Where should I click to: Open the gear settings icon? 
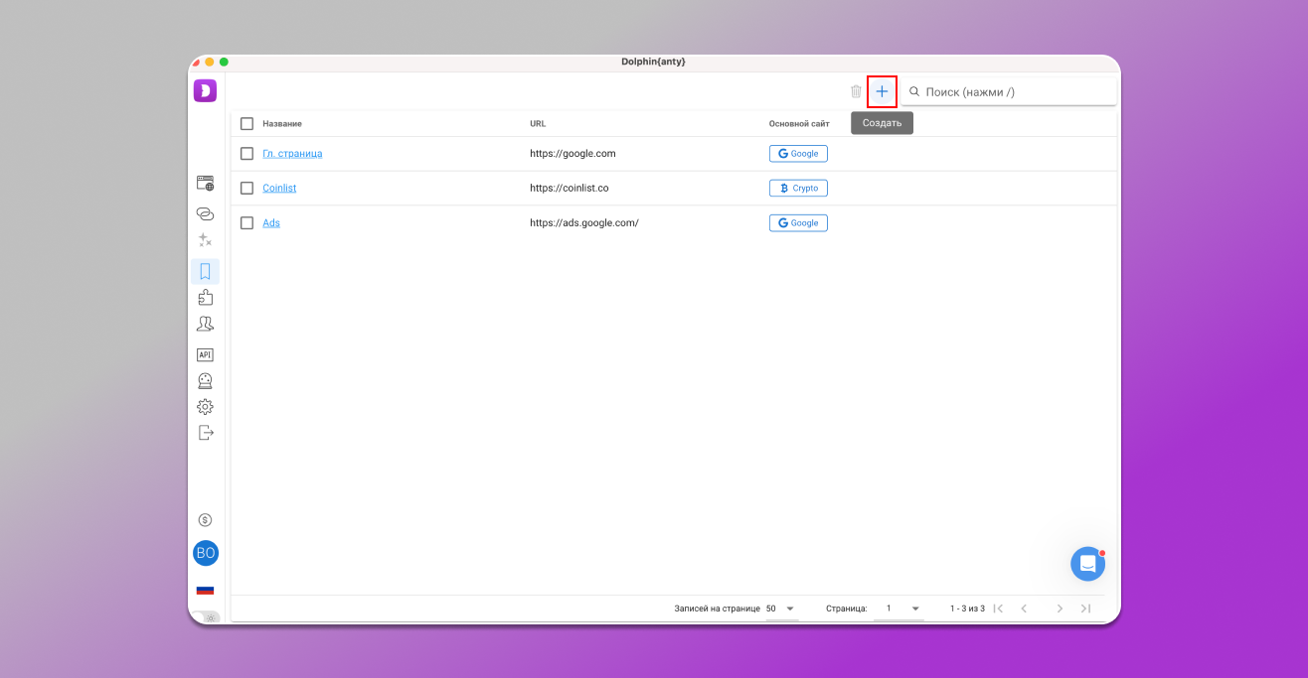[x=205, y=407]
